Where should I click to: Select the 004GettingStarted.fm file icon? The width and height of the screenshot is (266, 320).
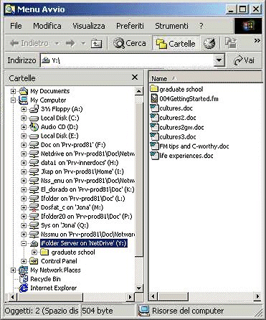click(x=154, y=98)
